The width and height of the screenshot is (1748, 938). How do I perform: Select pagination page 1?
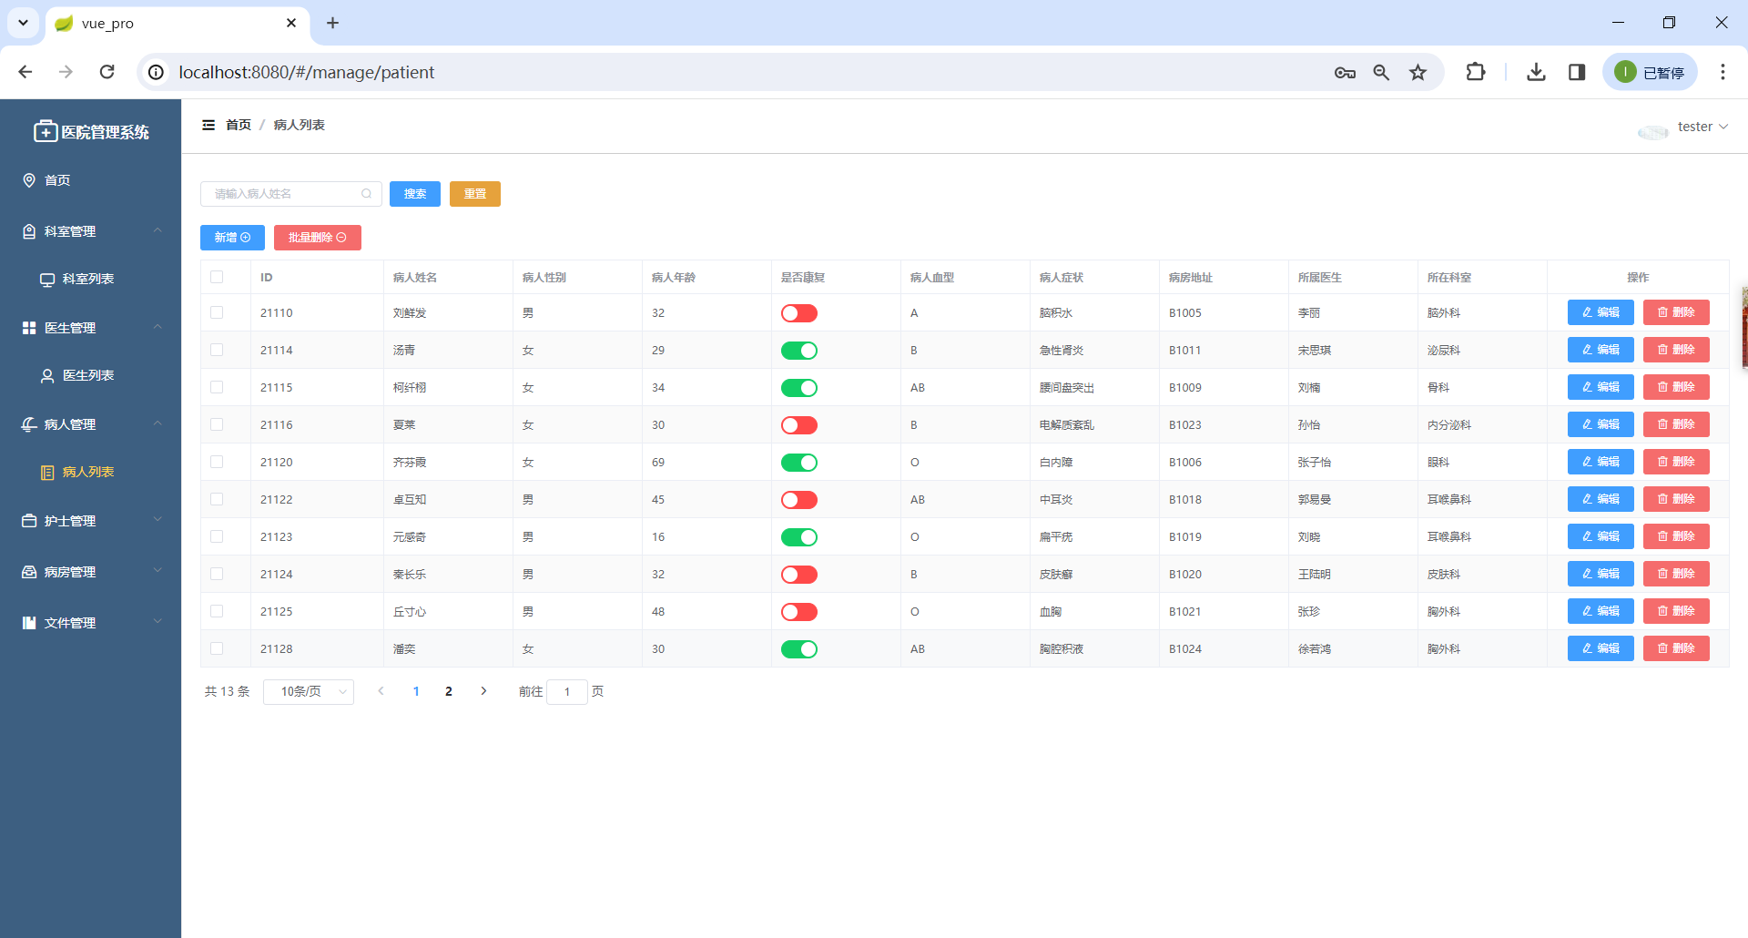(416, 691)
